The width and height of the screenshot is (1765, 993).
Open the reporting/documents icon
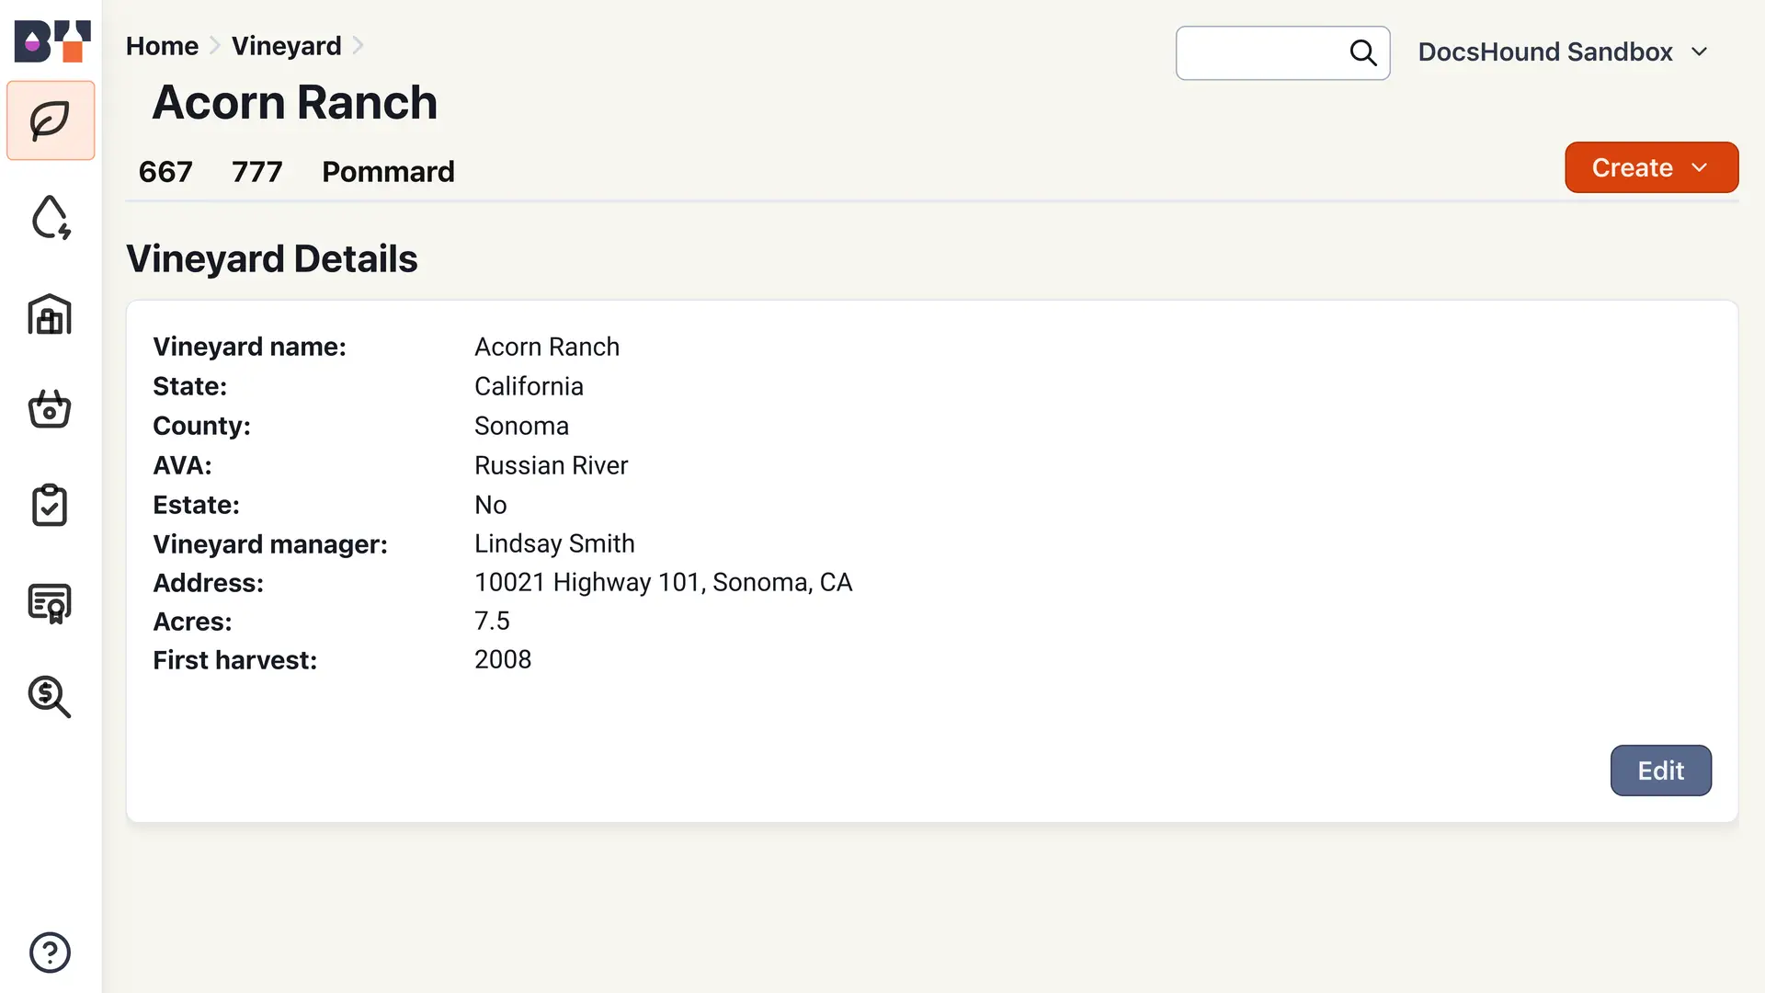pyautogui.click(x=50, y=600)
